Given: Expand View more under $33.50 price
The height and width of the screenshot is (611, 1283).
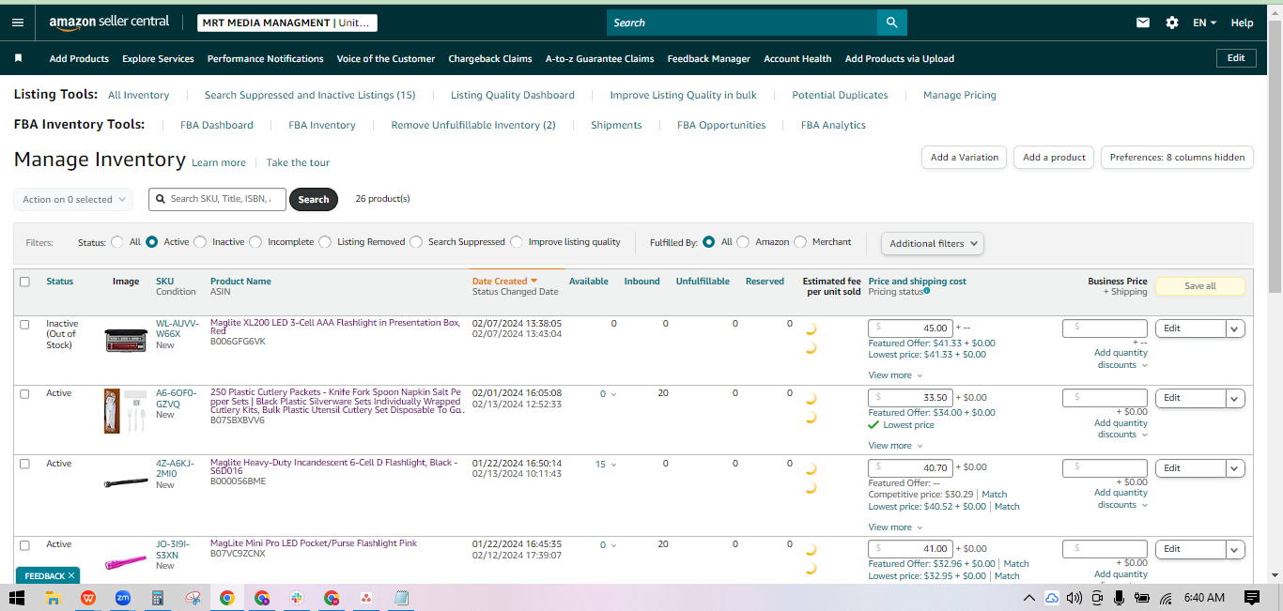Looking at the screenshot, I should [894, 446].
